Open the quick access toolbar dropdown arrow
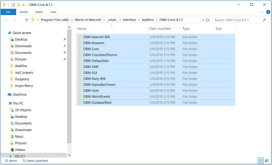This screenshot has height=165, width=272. click(24, 5)
